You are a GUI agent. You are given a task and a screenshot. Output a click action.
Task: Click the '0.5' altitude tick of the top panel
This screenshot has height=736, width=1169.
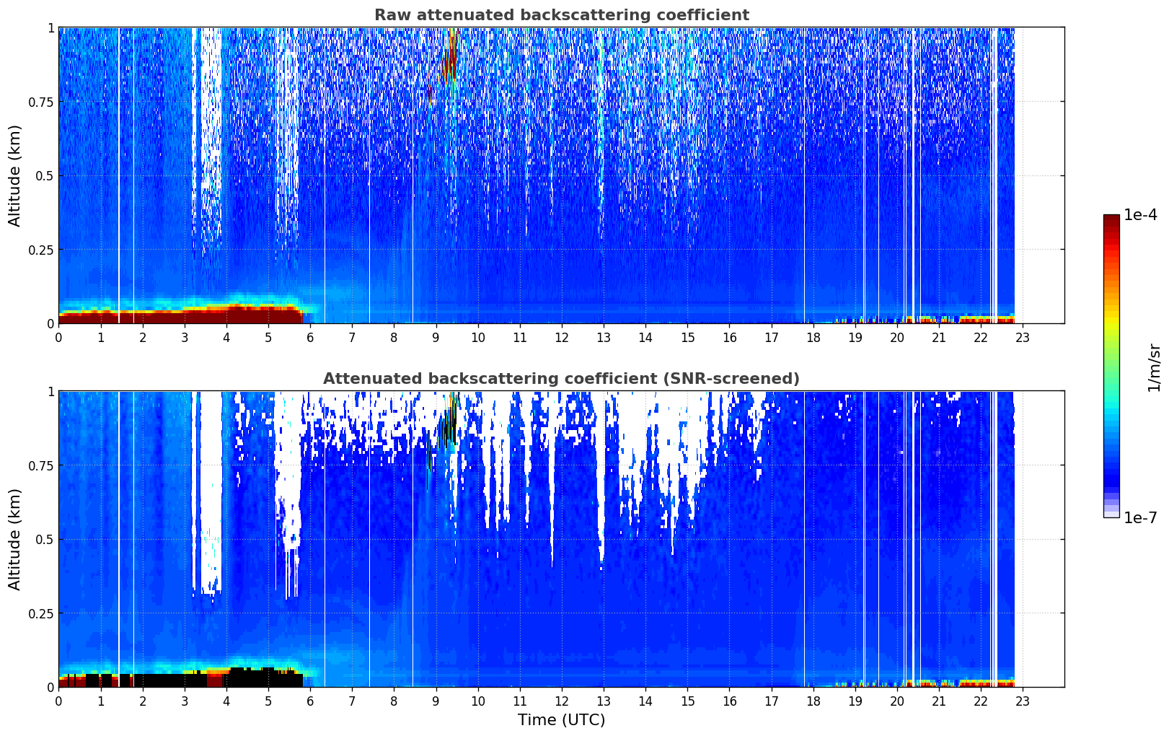45,176
